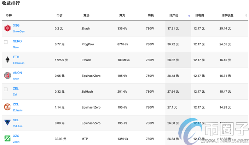Open the VDL coin link
Viewport: 249px width, 145px height.
[16, 120]
